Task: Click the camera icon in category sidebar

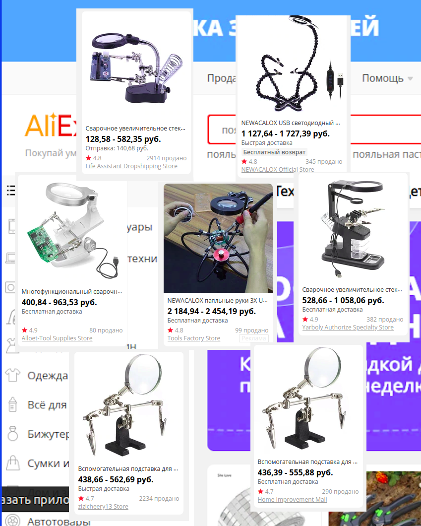Action: 10,287
